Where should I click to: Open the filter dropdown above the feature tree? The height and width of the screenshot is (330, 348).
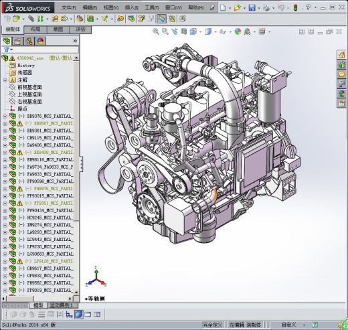coord(8,50)
